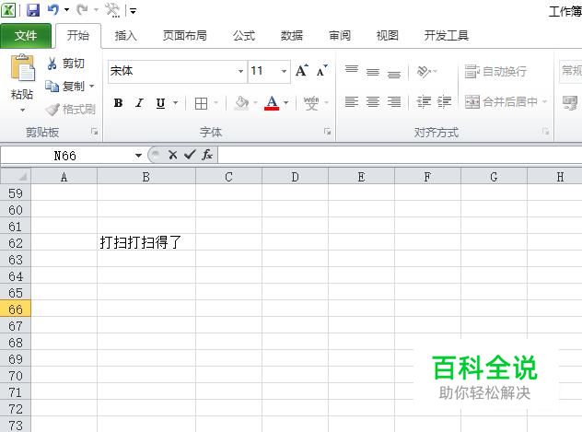Toggle Underline formatting
The width and height of the screenshot is (582, 432).
(x=160, y=103)
